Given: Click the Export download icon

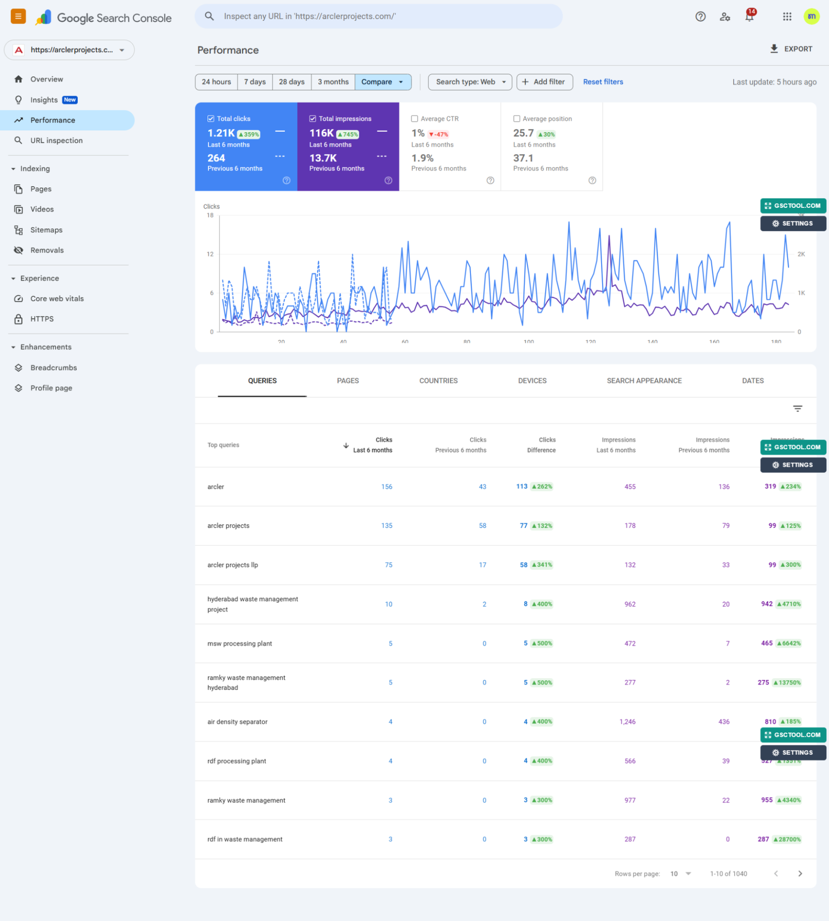Looking at the screenshot, I should 774,49.
